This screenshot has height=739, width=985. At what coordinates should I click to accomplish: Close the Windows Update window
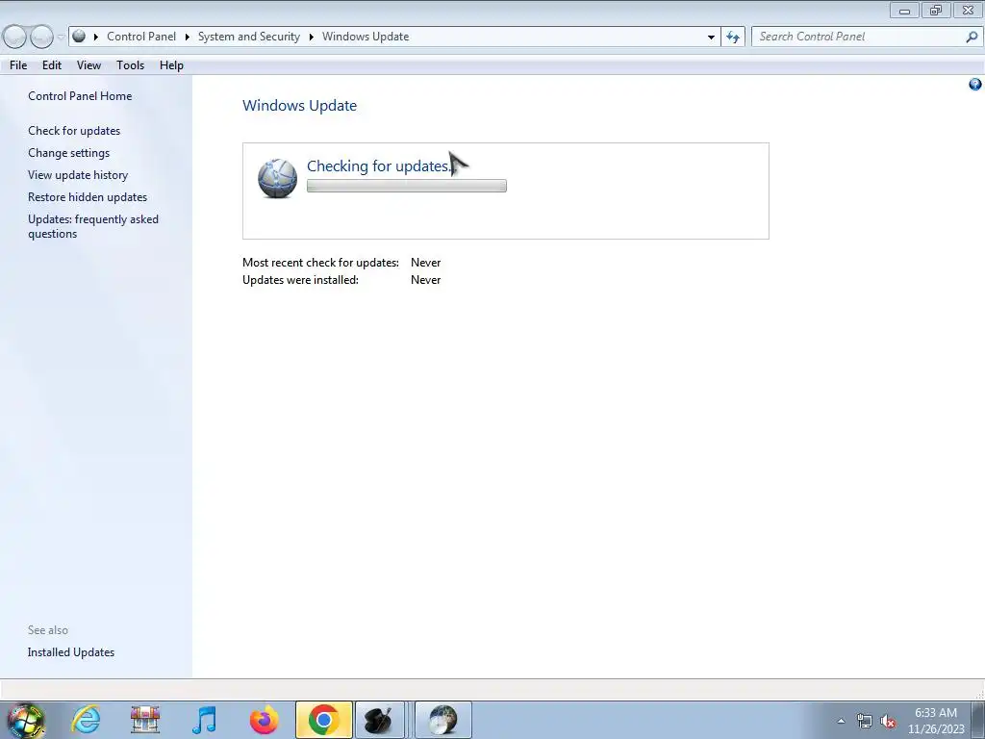pyautogui.click(x=968, y=10)
